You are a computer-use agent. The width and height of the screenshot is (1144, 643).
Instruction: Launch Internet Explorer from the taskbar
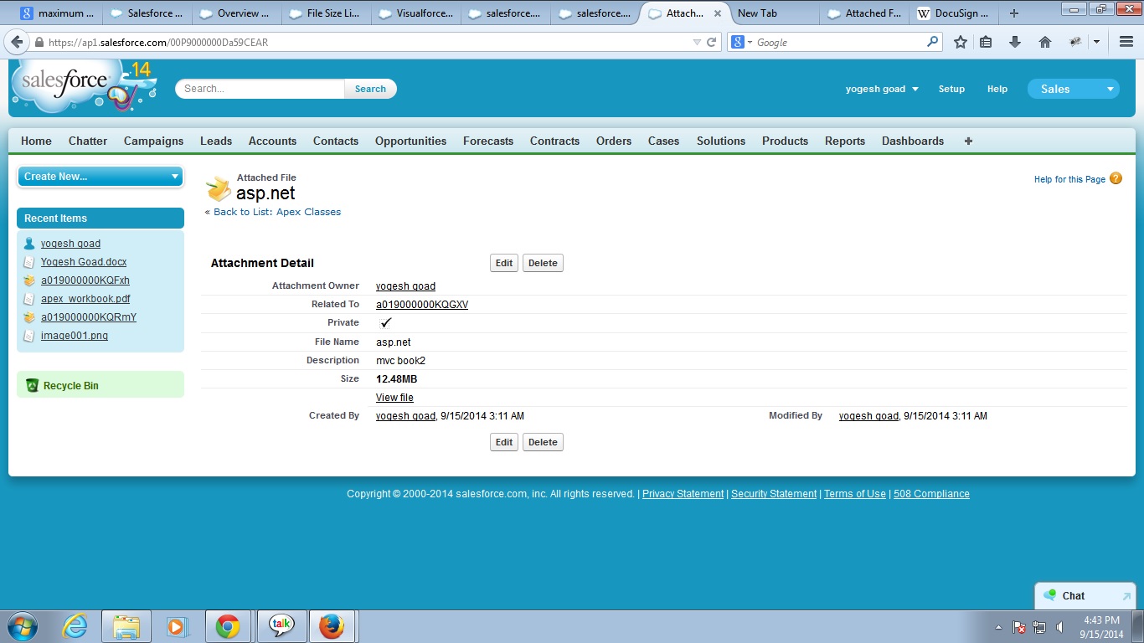tap(75, 626)
